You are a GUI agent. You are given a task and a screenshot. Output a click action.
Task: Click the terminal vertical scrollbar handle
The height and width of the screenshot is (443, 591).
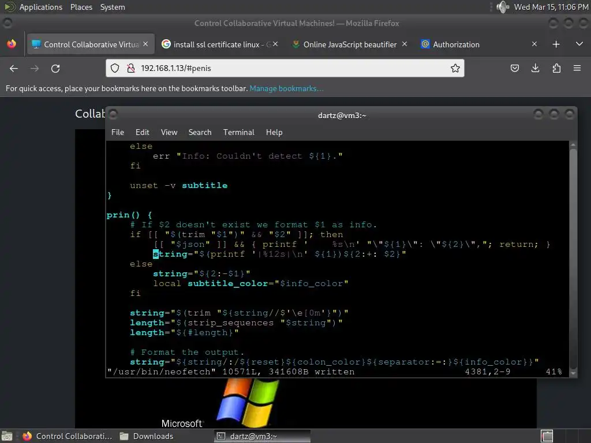[x=573, y=259]
